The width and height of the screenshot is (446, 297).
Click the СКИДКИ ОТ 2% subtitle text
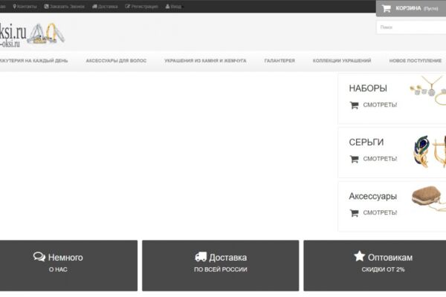point(383,270)
